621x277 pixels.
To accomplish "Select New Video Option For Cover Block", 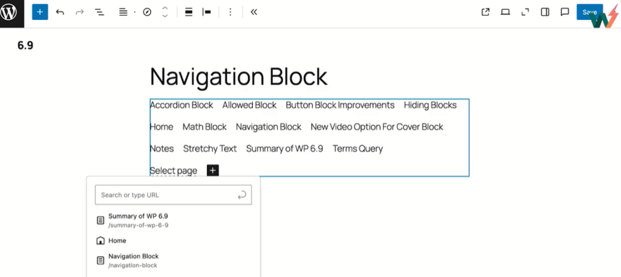I will [x=377, y=127].
